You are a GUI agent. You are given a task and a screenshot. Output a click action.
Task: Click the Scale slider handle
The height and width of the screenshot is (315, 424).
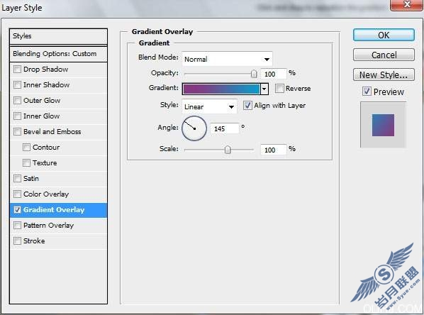tap(228, 150)
